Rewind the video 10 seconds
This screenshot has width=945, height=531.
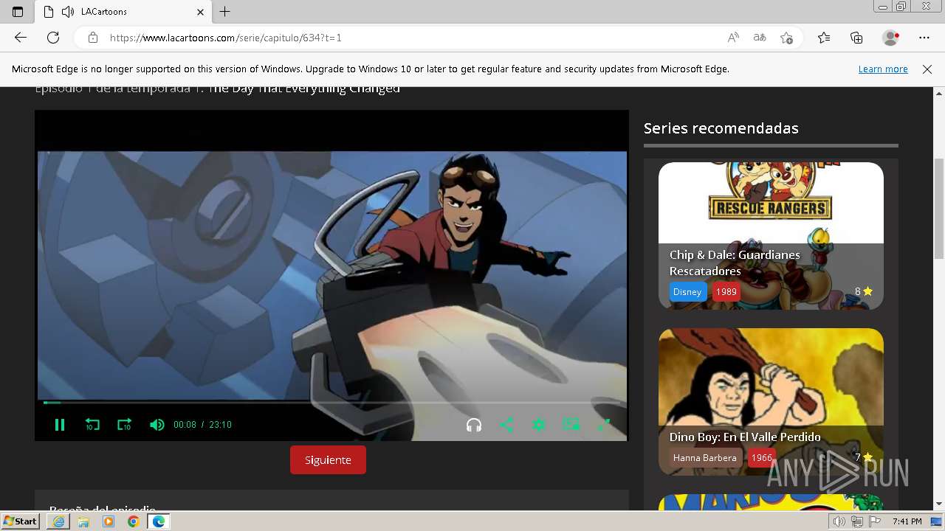click(x=92, y=425)
